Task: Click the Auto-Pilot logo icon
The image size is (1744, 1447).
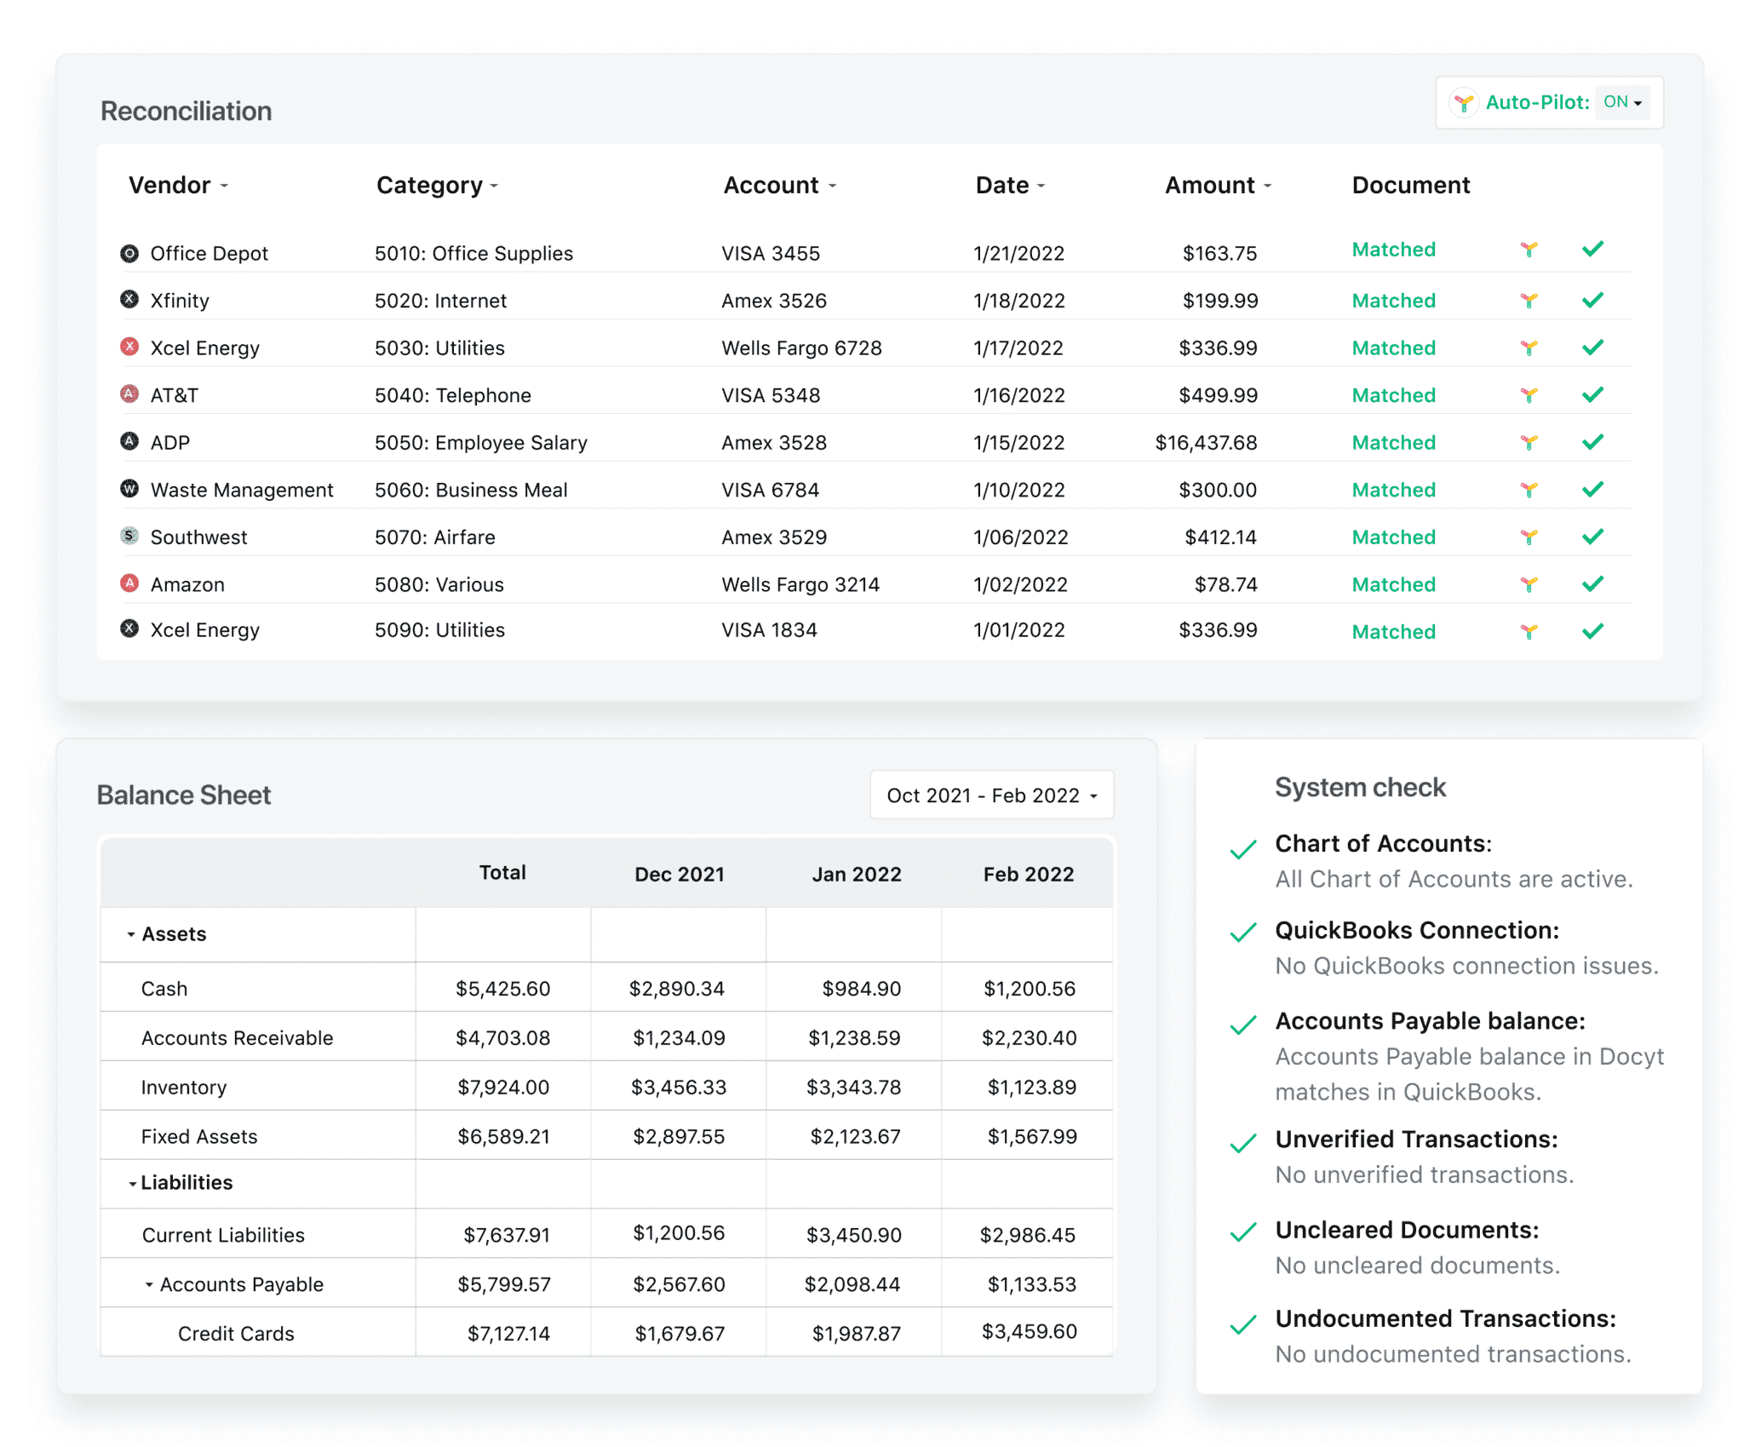Action: [1464, 103]
